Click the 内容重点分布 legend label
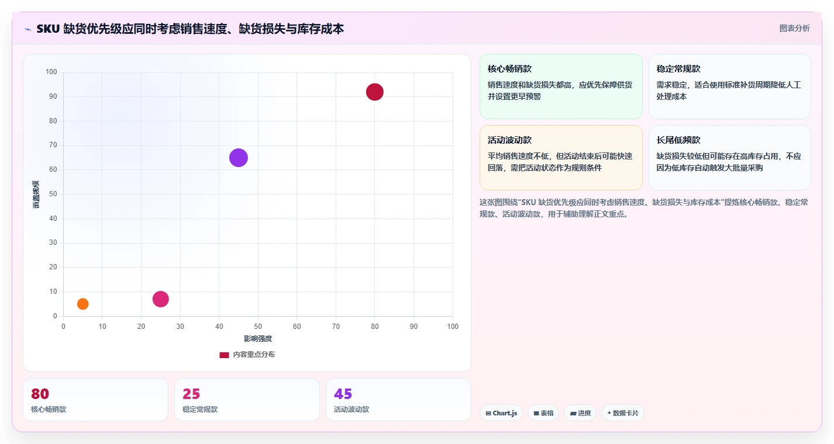The image size is (834, 444). pos(254,355)
